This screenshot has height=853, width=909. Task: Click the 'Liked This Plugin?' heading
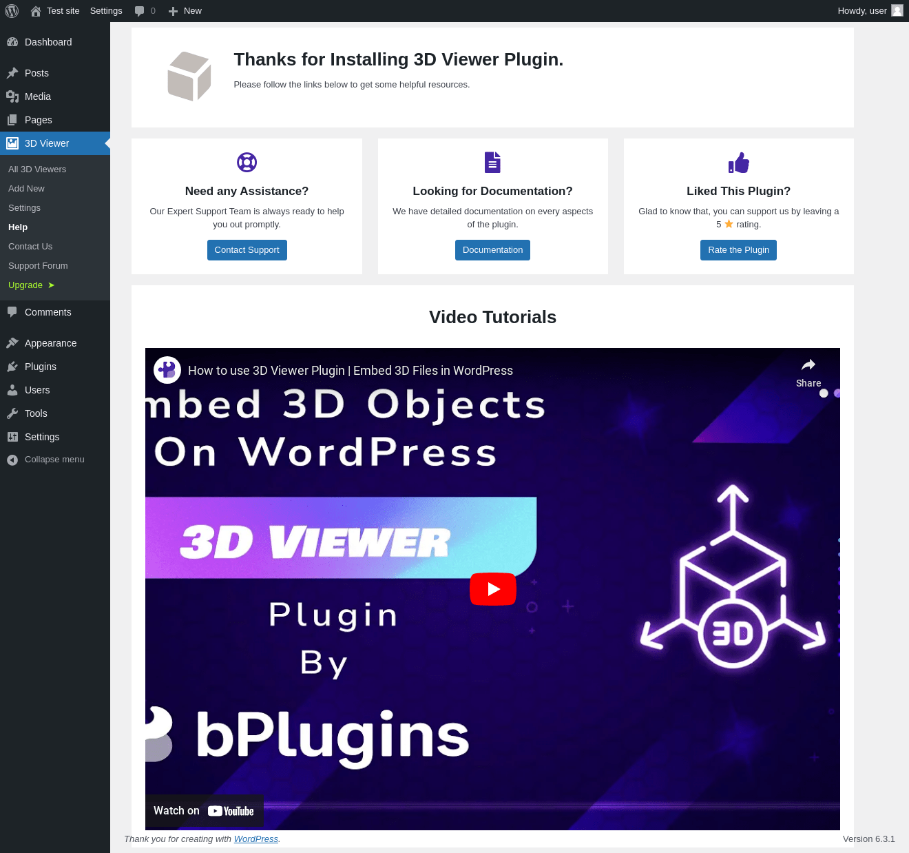click(x=738, y=191)
